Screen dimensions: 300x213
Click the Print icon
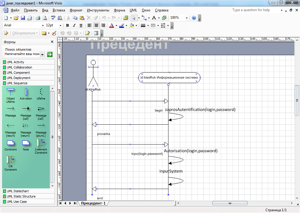point(38,18)
